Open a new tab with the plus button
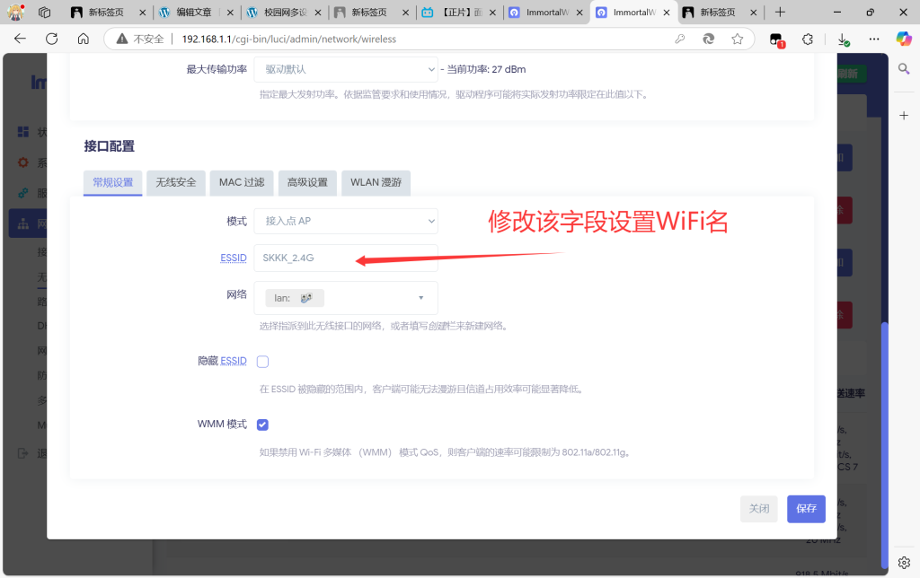Image resolution: width=920 pixels, height=578 pixels. (x=780, y=13)
